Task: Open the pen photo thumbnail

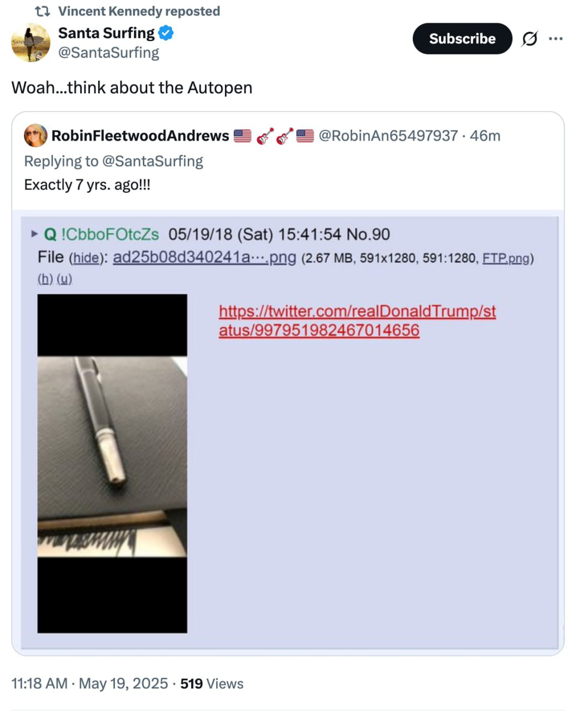Action: (x=112, y=464)
